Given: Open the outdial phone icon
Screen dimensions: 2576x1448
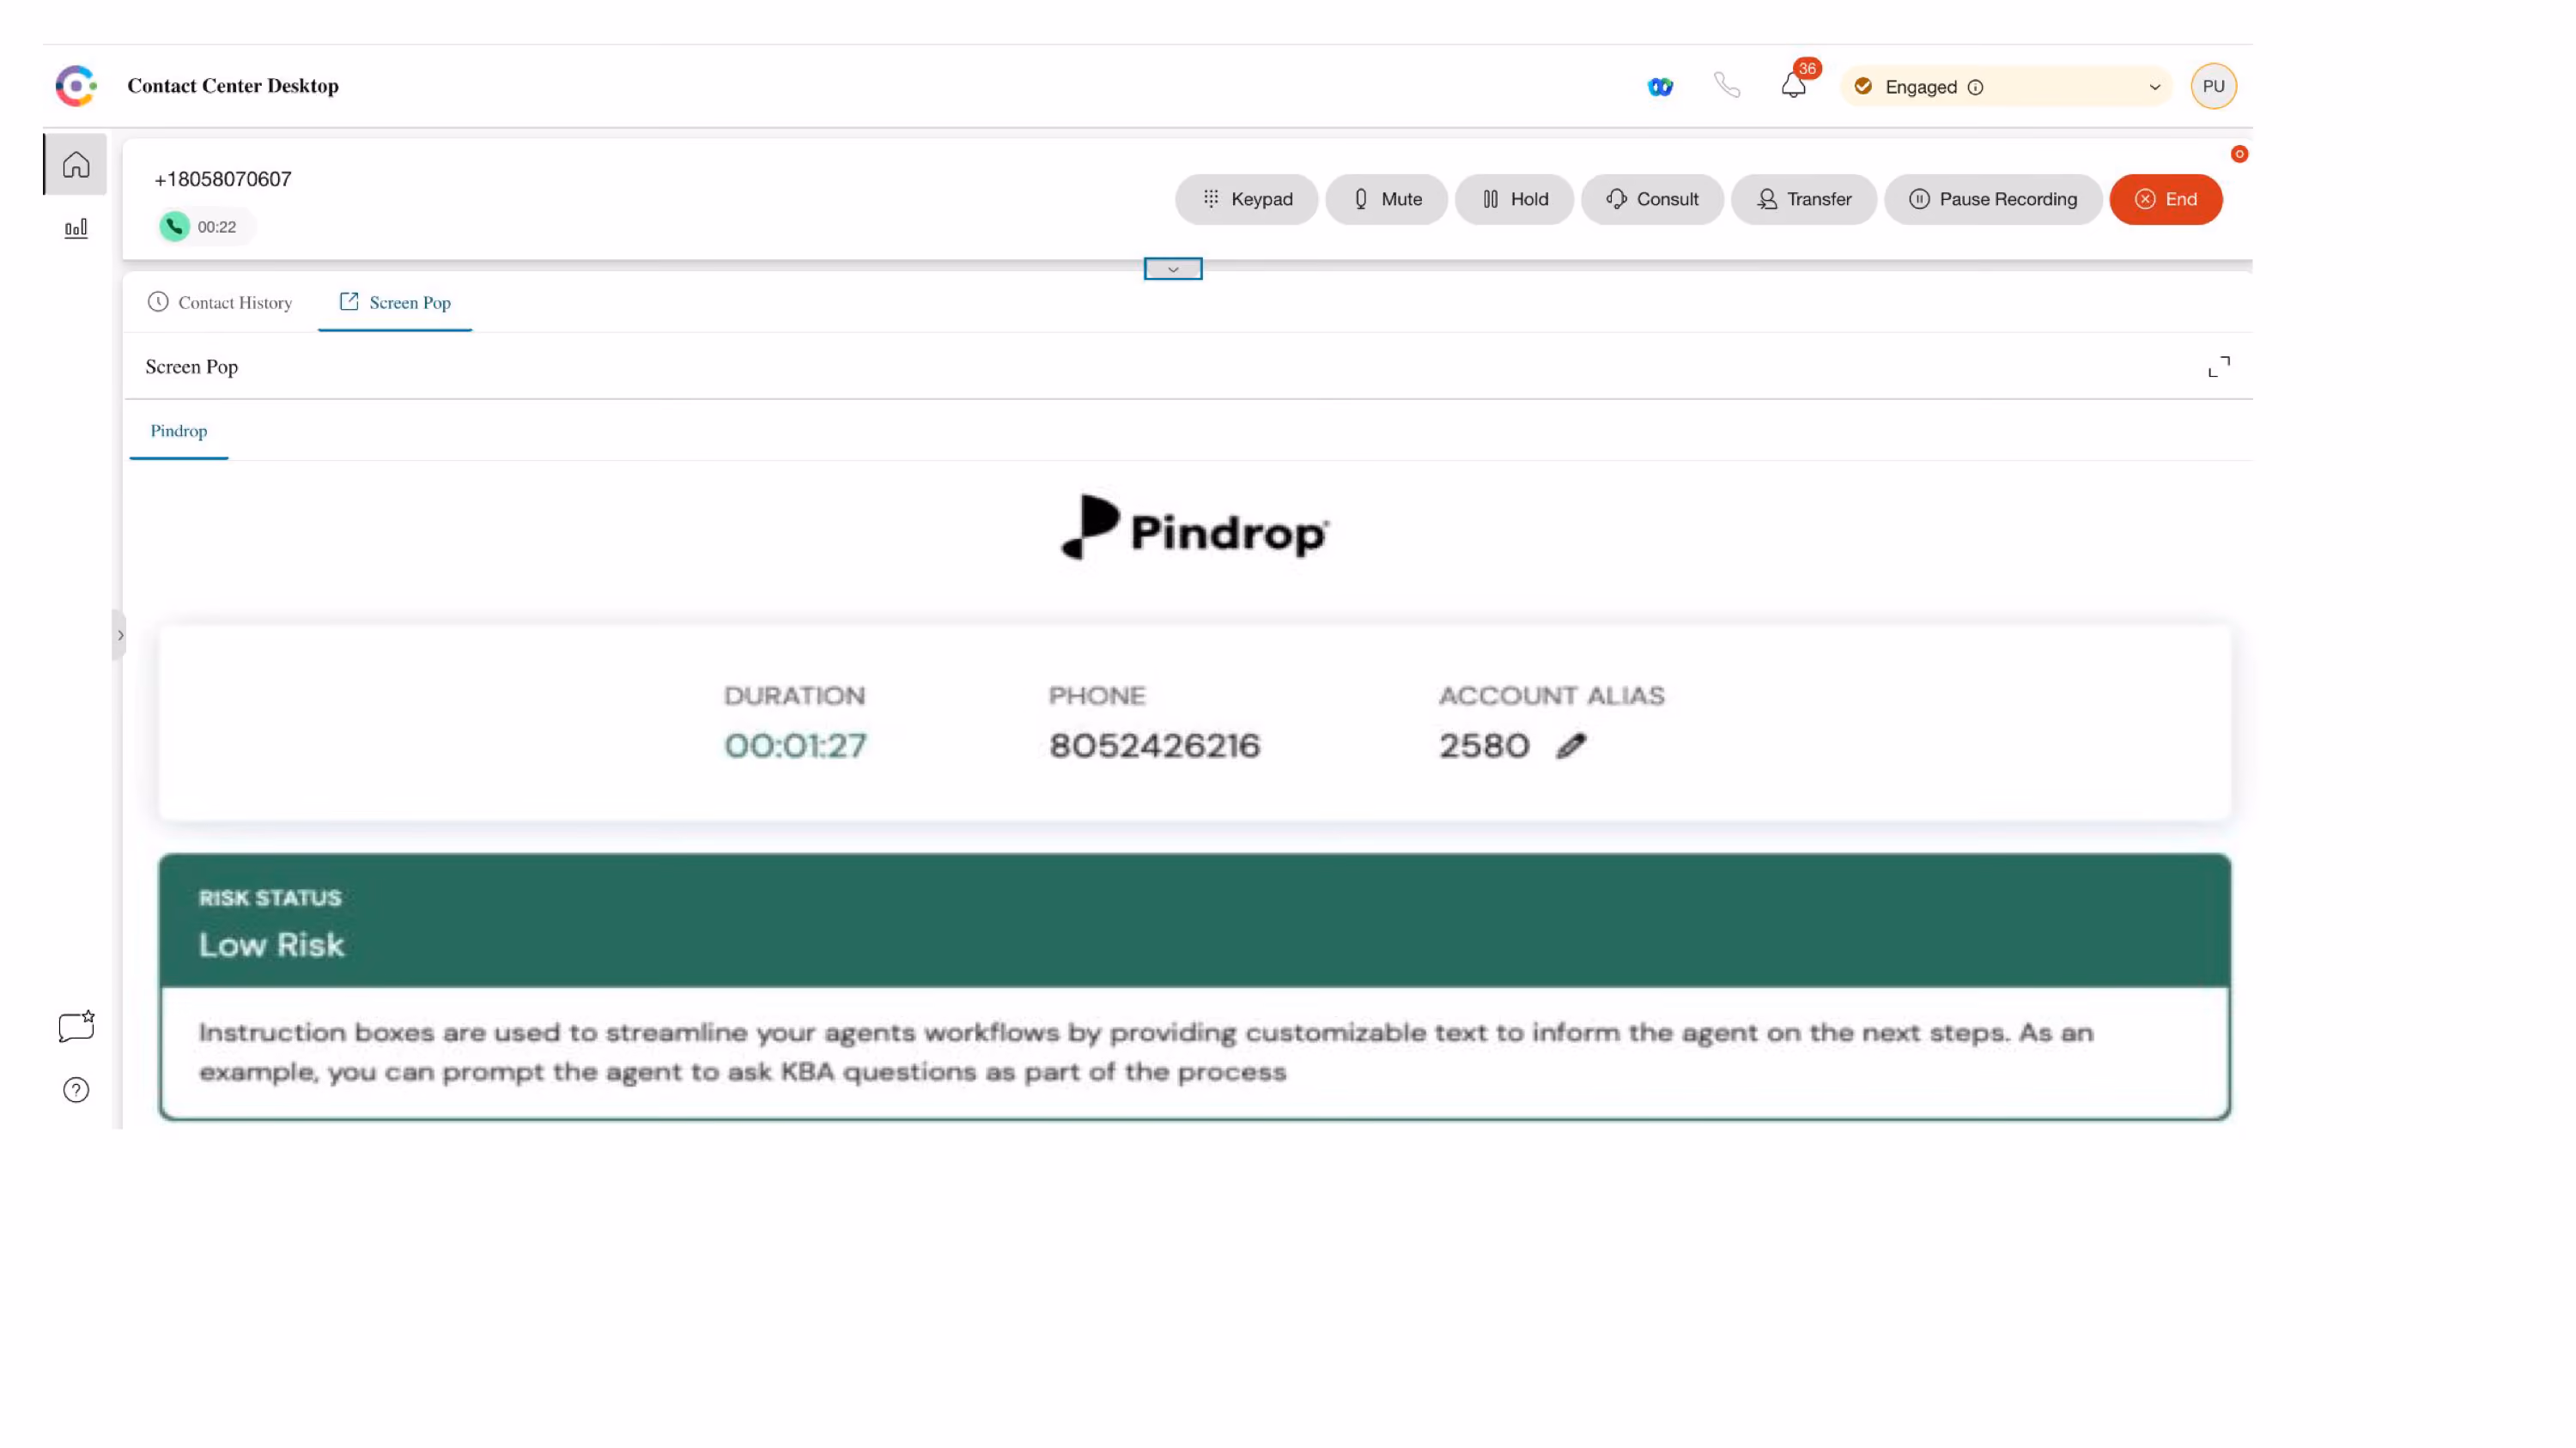Looking at the screenshot, I should (1727, 86).
